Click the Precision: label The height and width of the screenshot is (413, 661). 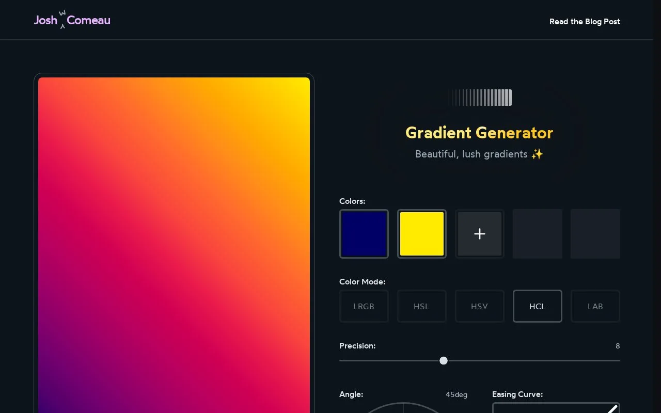[x=357, y=346]
